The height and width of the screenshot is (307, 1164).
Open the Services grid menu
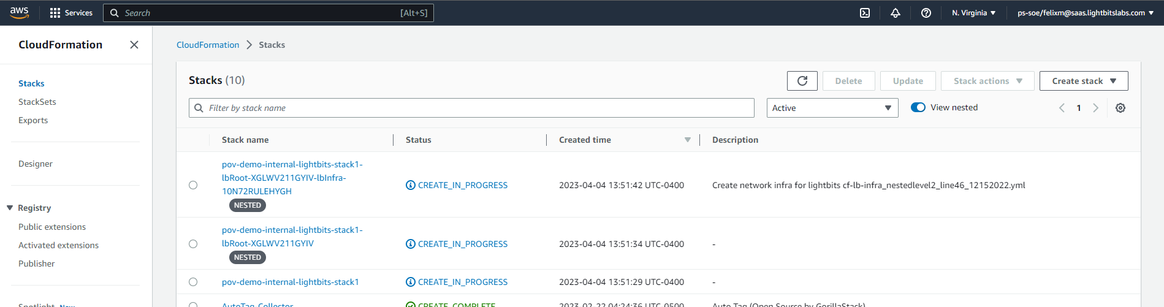point(71,13)
